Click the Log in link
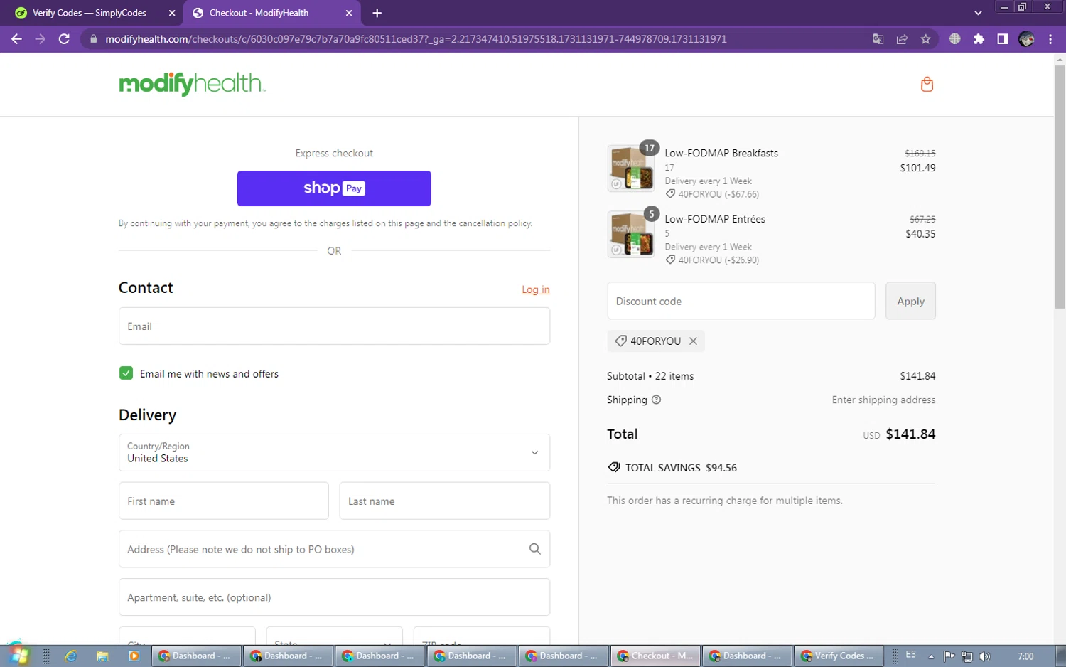 pos(536,289)
